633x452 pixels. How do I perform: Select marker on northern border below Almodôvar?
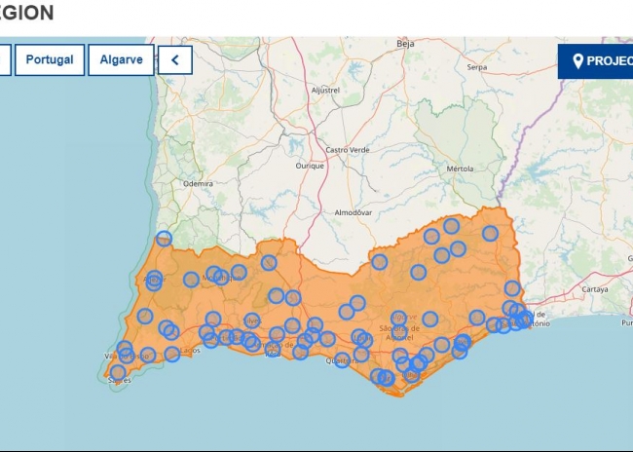click(x=379, y=262)
